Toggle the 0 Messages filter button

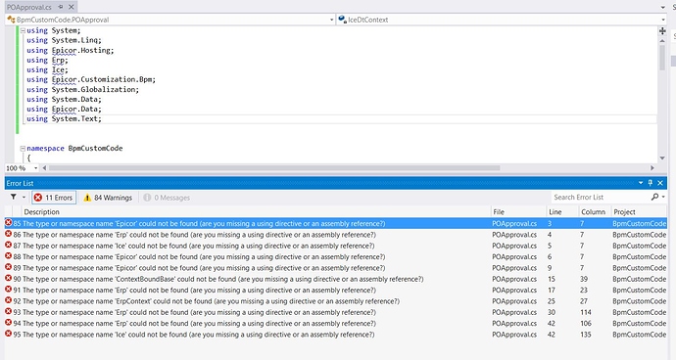pyautogui.click(x=167, y=198)
